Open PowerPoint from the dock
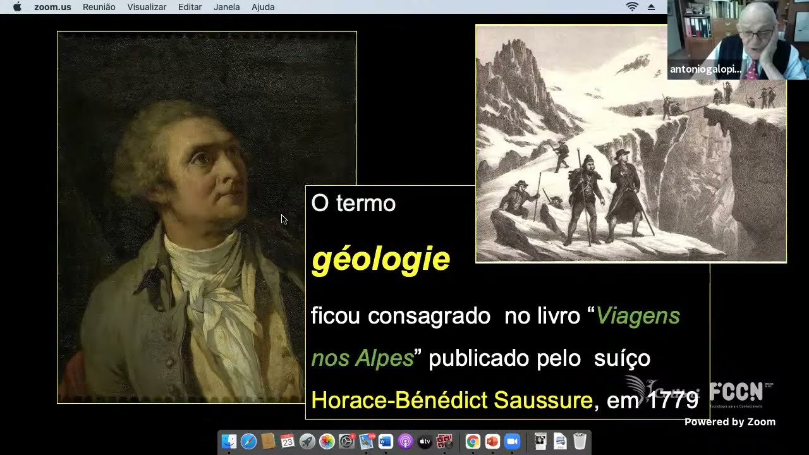This screenshot has width=809, height=455. click(x=492, y=441)
